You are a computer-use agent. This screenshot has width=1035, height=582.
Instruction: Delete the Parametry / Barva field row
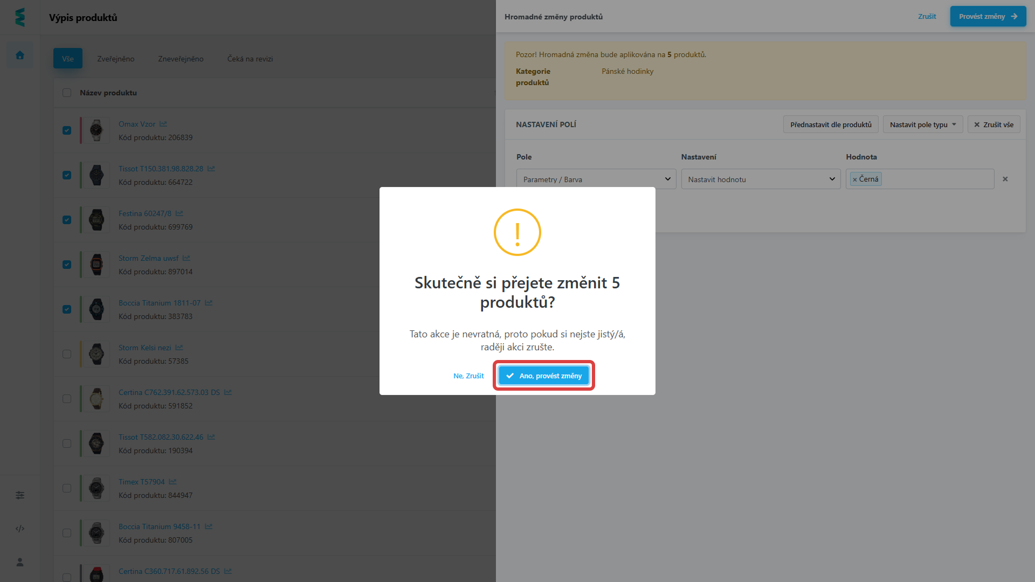(1005, 179)
